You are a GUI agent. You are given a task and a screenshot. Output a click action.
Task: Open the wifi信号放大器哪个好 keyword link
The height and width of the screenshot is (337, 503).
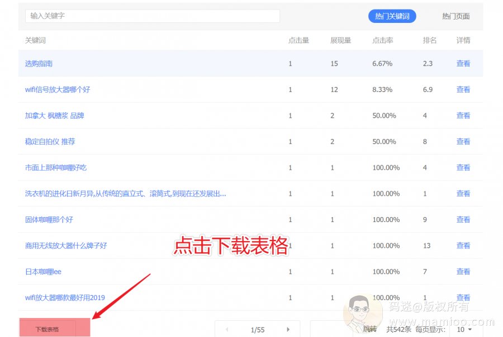pos(58,89)
